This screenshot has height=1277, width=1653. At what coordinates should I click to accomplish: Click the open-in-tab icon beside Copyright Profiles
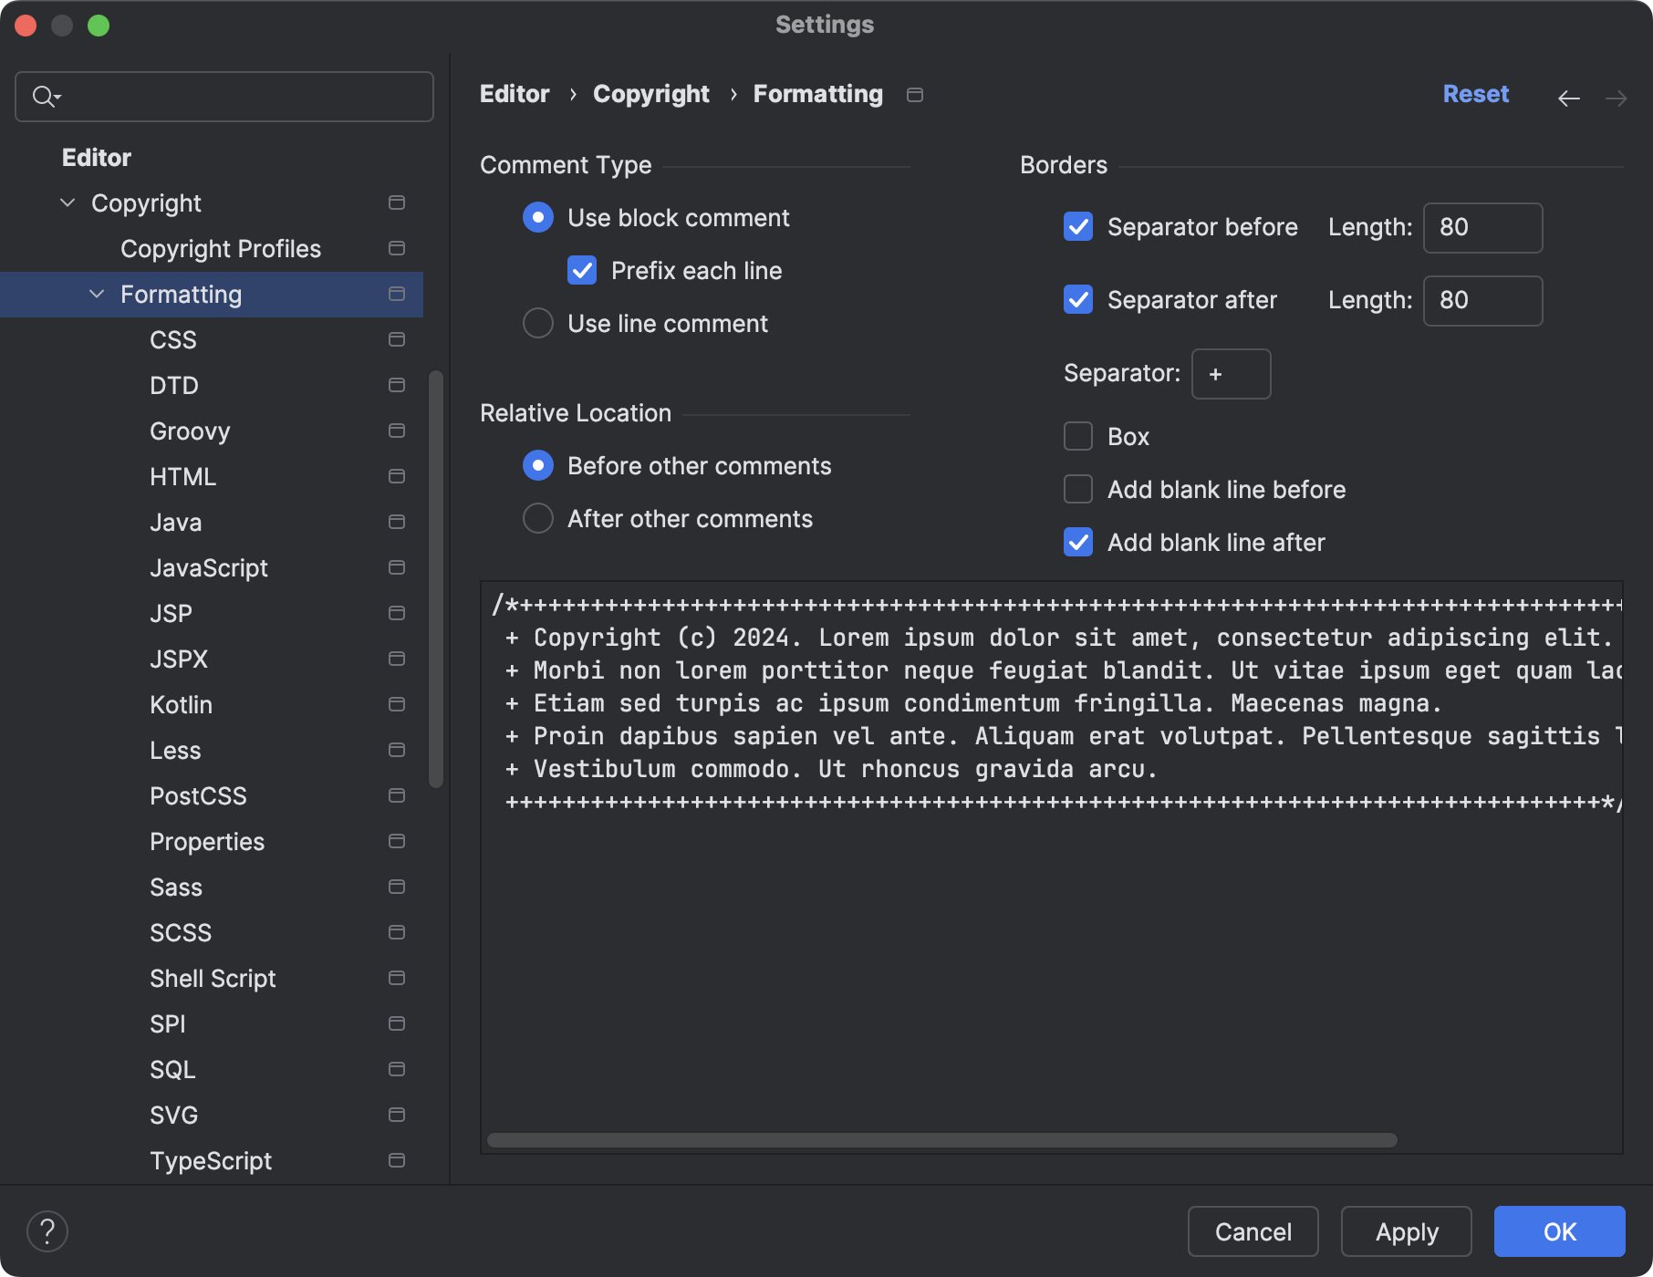click(395, 248)
